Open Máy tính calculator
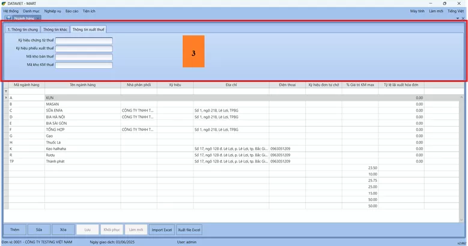468x246 pixels. [418, 11]
